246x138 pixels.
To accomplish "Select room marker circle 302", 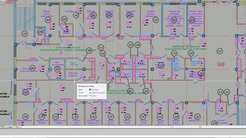I will click(64, 19).
